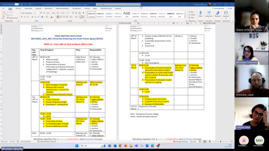The width and height of the screenshot is (269, 151).
Task: Open the Velg select dropdown
Action: [x=192, y=17]
